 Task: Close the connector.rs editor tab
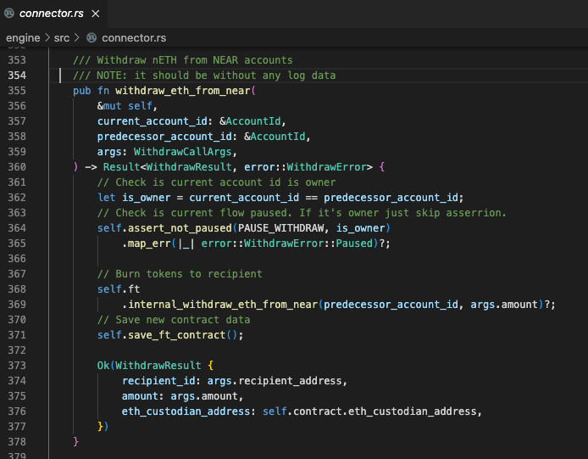click(x=94, y=14)
